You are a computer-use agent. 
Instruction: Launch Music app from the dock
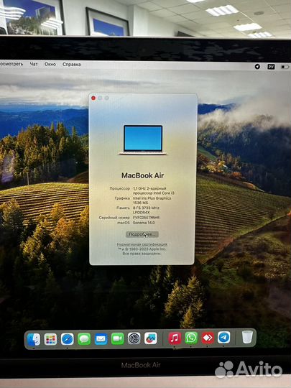pos(175,338)
